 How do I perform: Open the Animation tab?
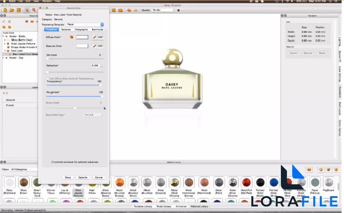(x=181, y=207)
